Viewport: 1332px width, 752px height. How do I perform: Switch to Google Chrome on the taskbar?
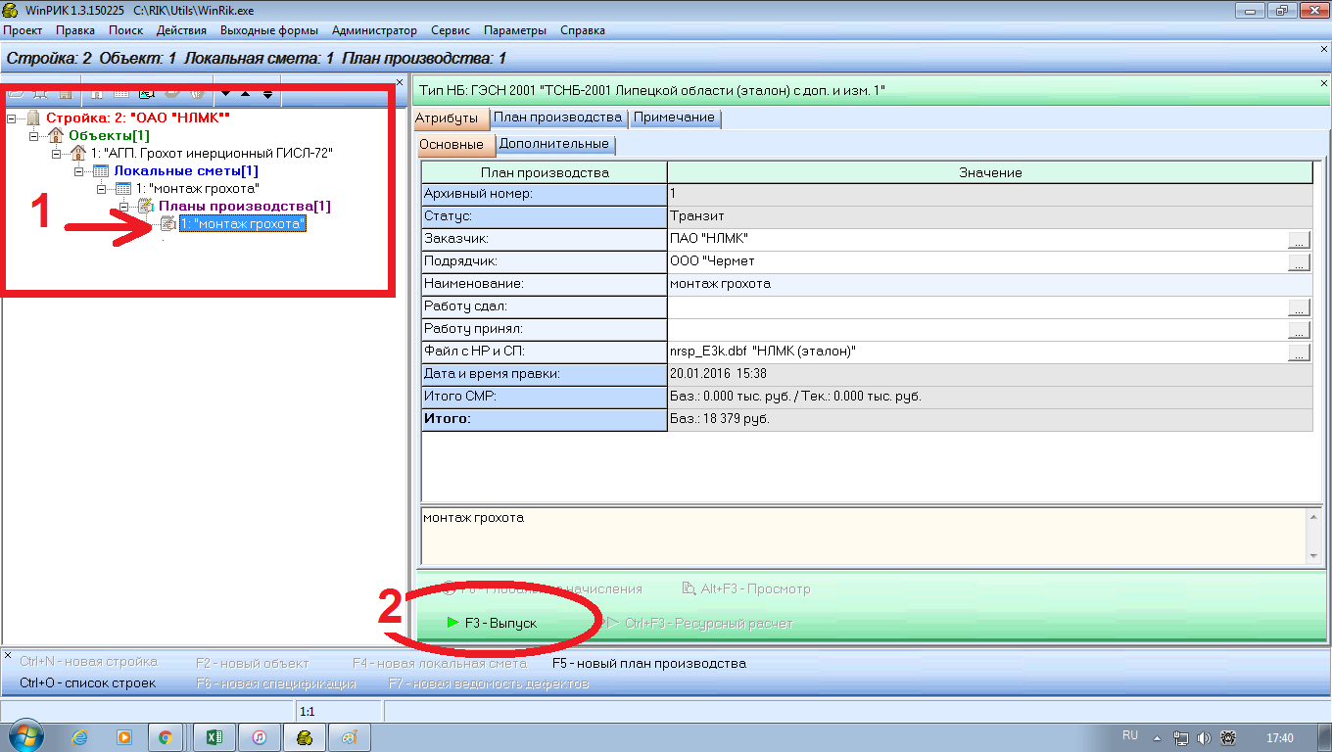(x=166, y=737)
